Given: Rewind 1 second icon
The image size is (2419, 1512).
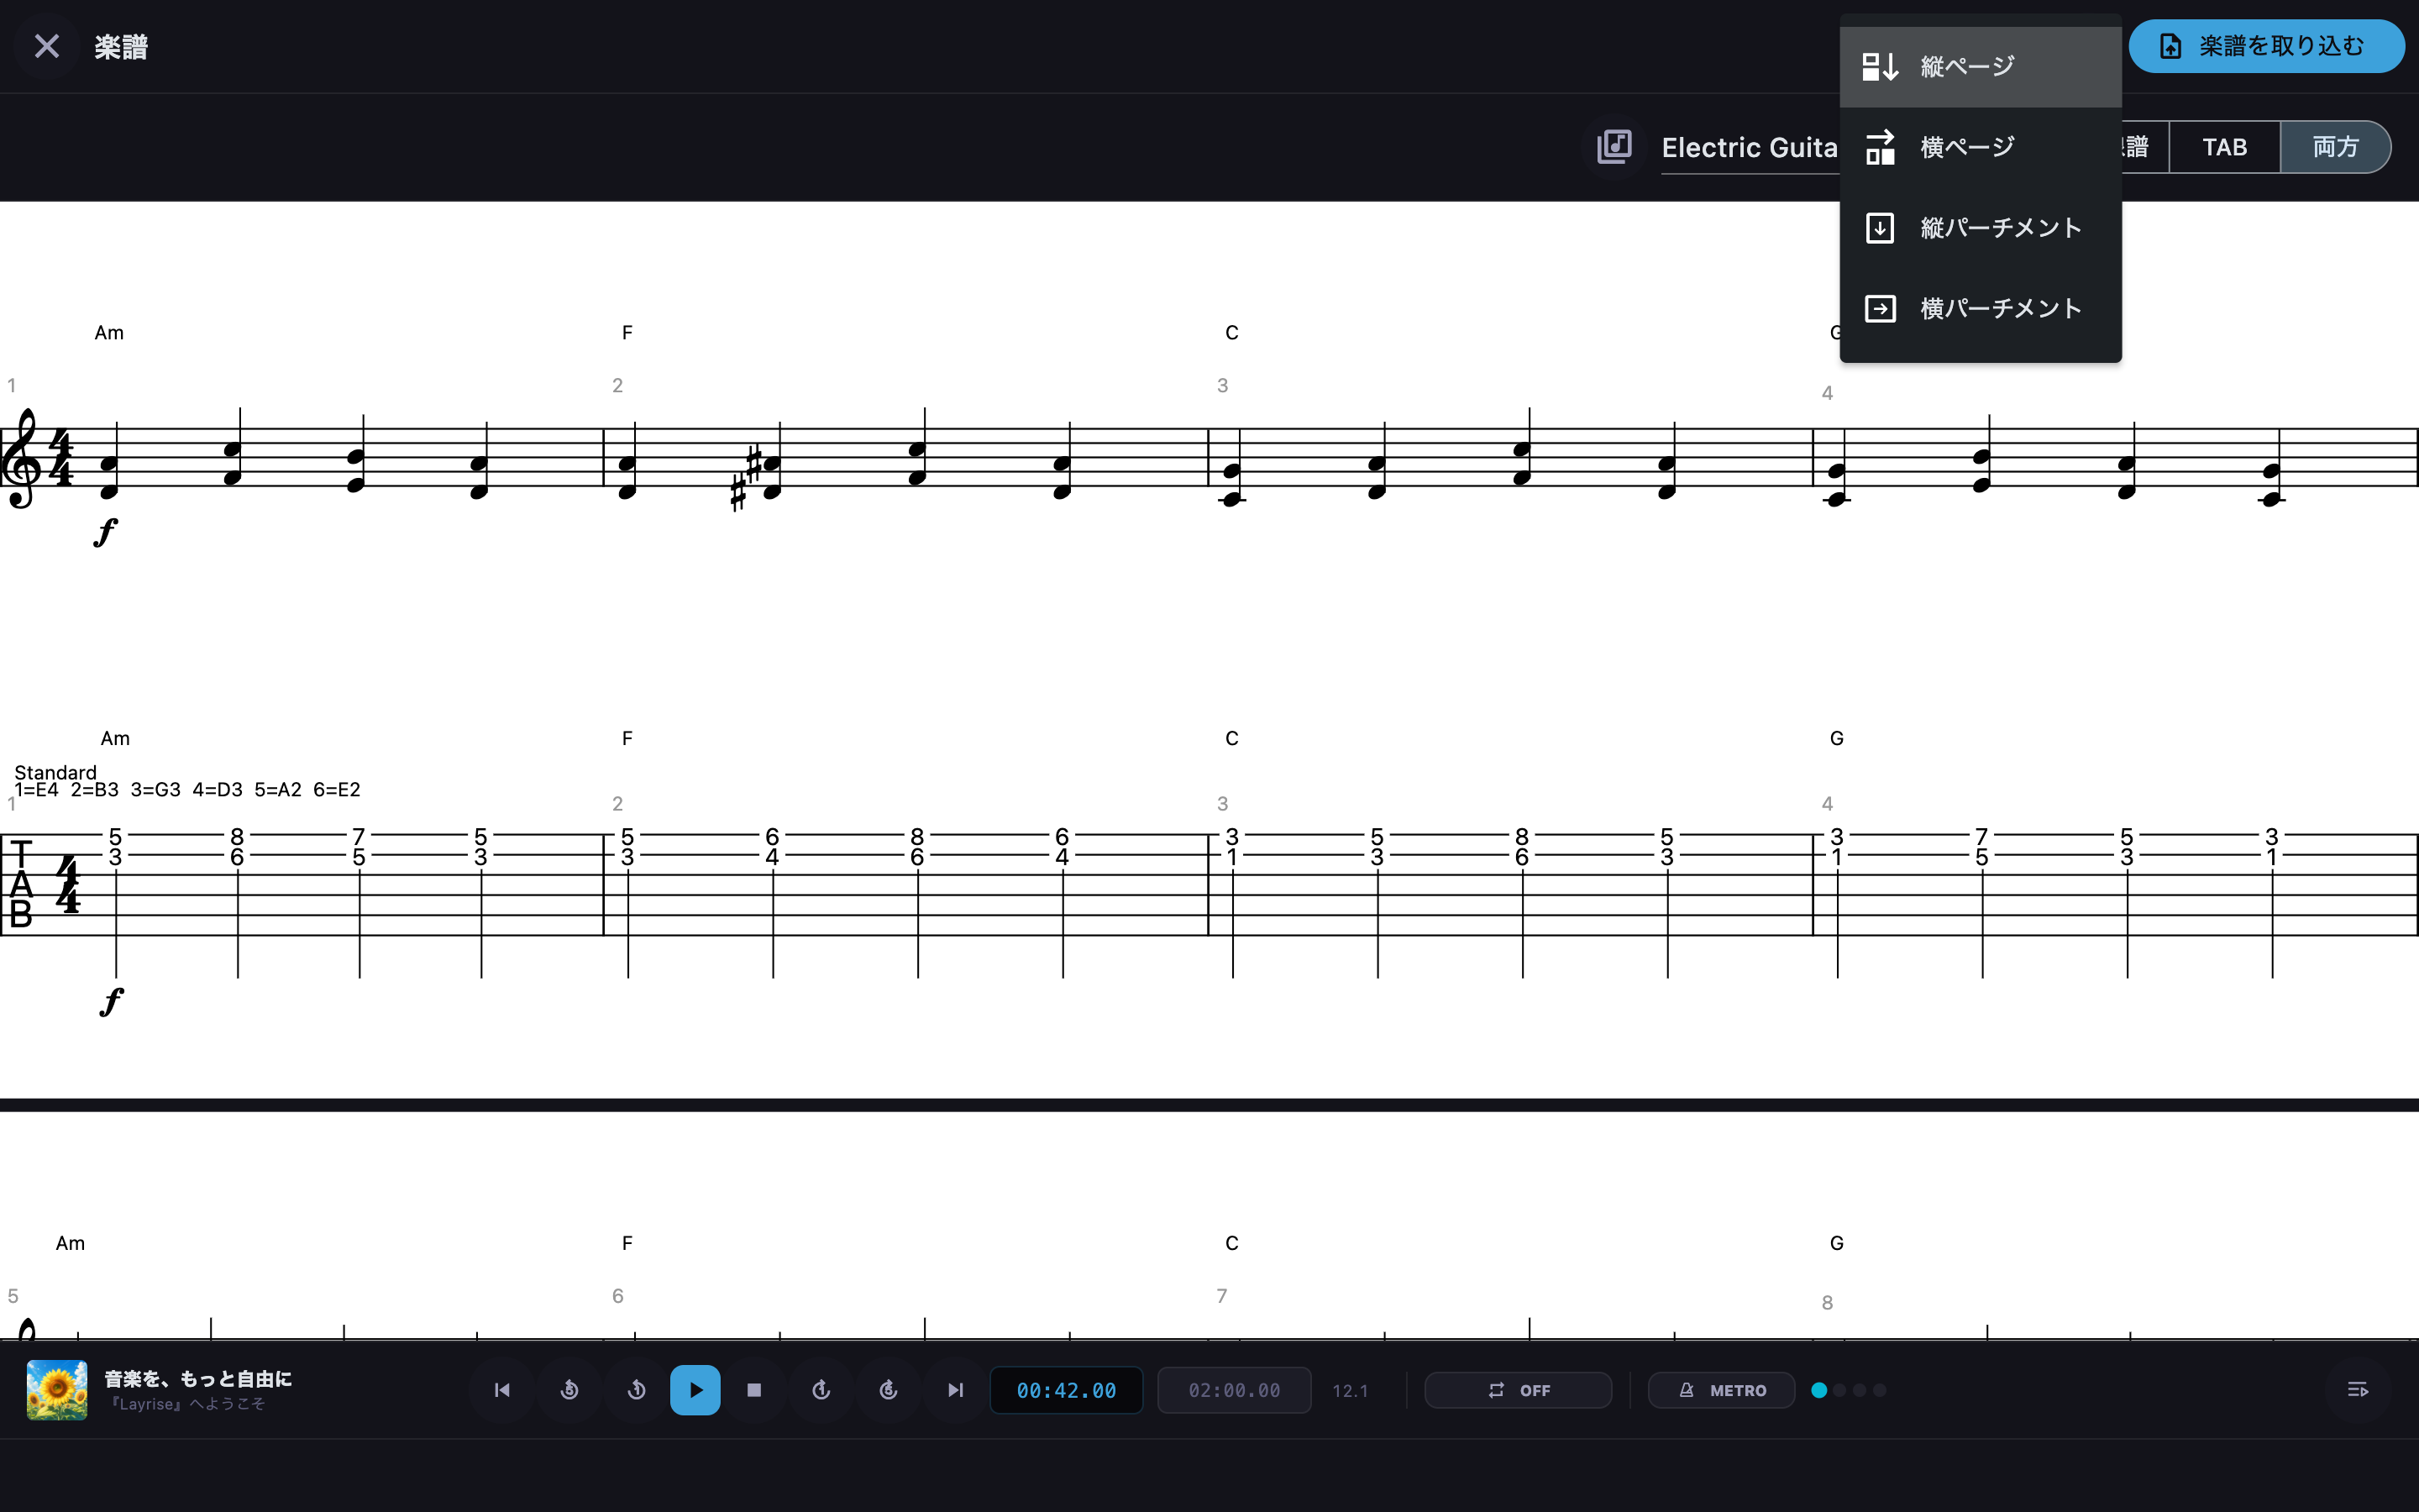Looking at the screenshot, I should click(637, 1390).
